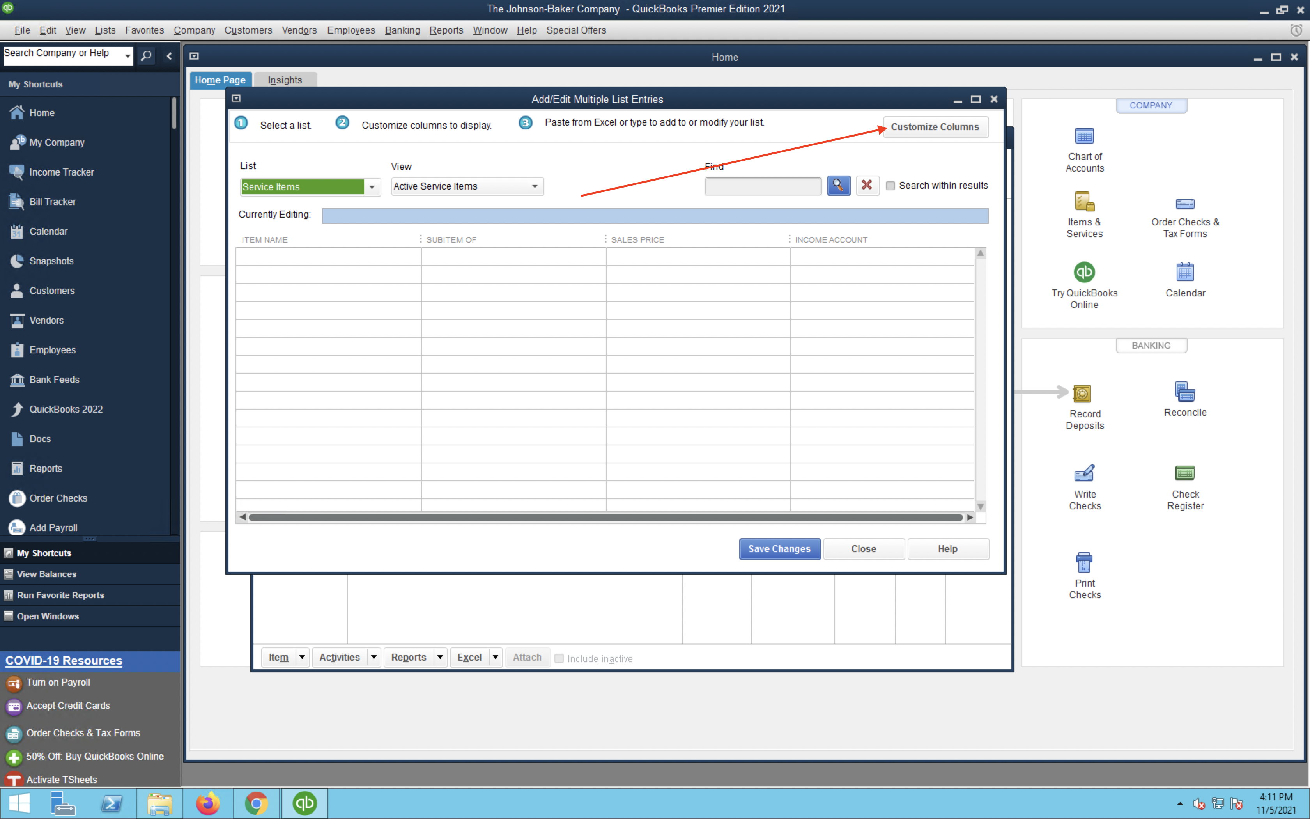This screenshot has width=1310, height=819.
Task: Select the Home Page tab
Action: 220,80
